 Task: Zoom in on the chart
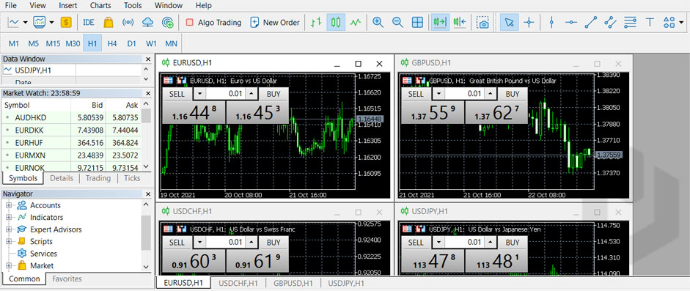point(378,22)
